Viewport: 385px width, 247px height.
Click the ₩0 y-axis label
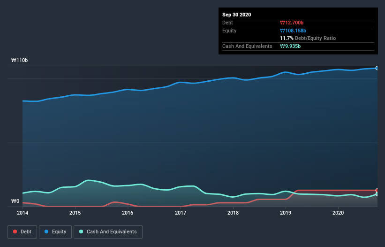(x=15, y=201)
